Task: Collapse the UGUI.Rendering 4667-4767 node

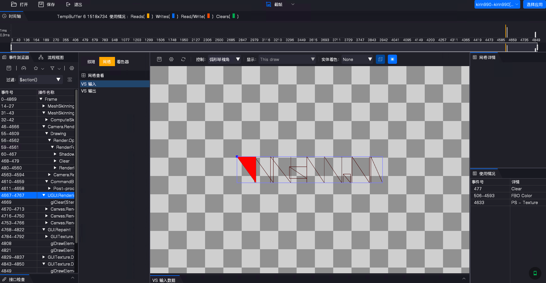Action: 44,195
